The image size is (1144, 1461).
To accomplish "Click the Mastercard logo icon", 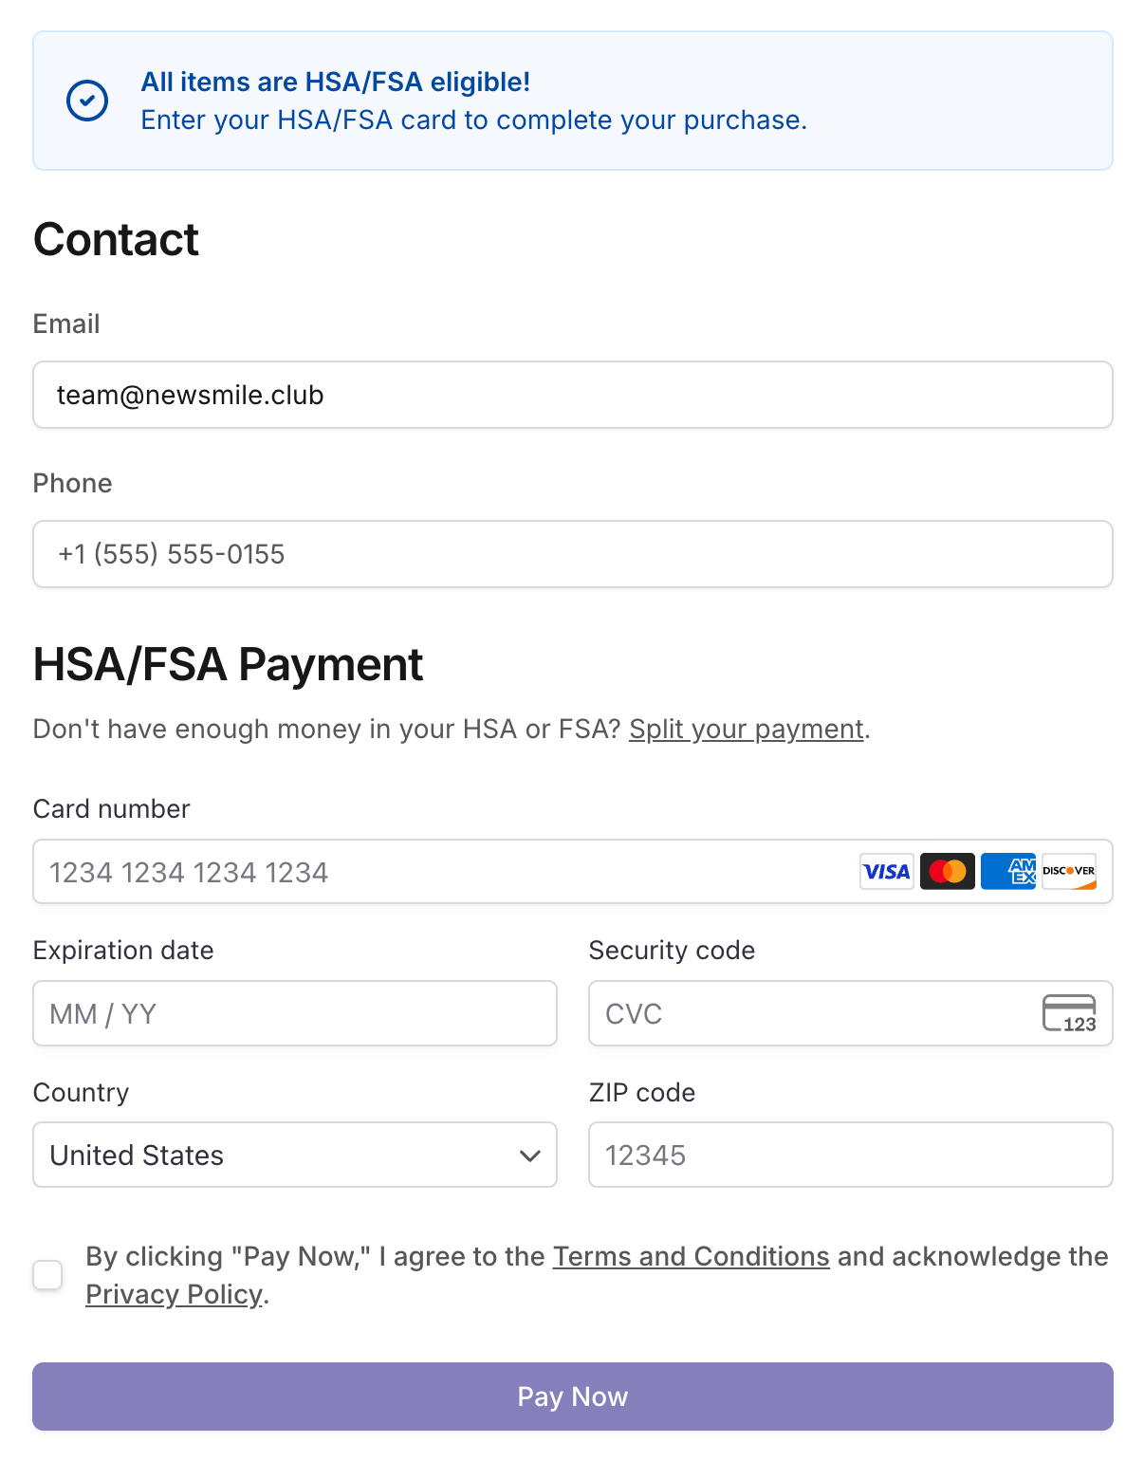I will 947,872.
